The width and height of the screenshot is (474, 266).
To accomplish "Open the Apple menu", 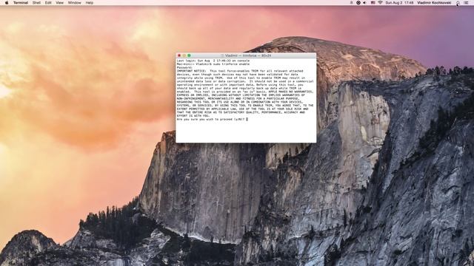I will tap(7, 3).
